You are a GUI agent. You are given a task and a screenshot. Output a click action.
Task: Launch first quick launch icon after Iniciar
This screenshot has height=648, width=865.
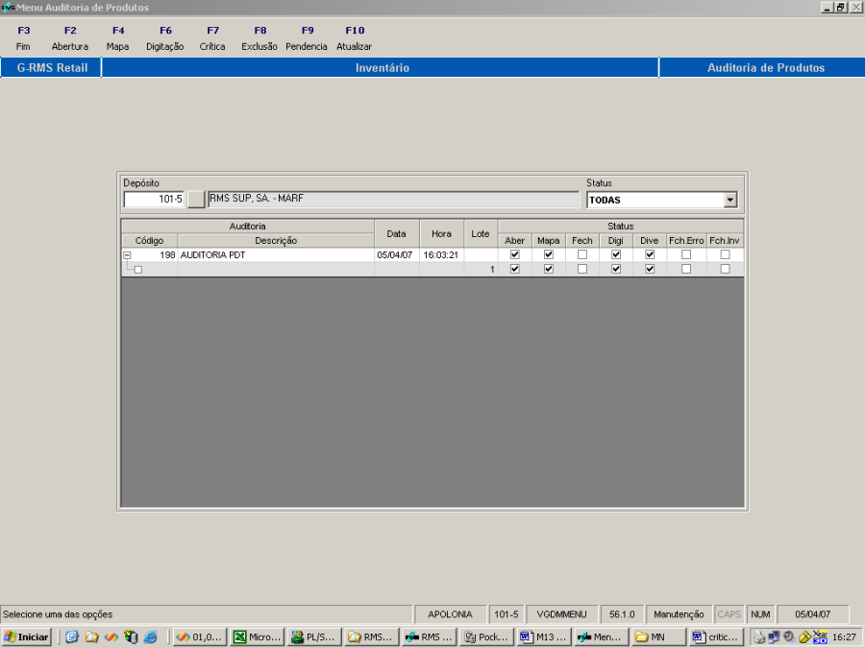(x=72, y=637)
